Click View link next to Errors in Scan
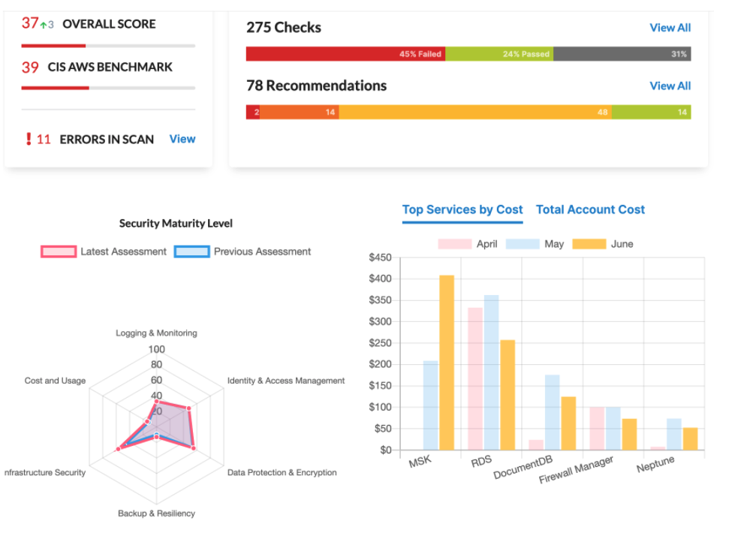729x545 pixels. point(182,139)
